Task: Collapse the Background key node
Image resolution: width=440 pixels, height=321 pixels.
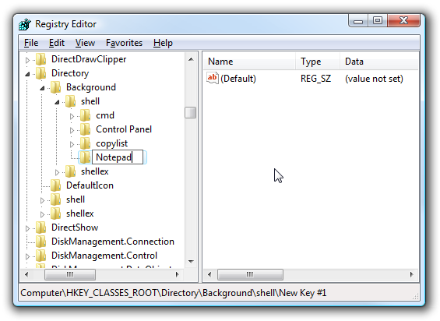Action: (42, 88)
